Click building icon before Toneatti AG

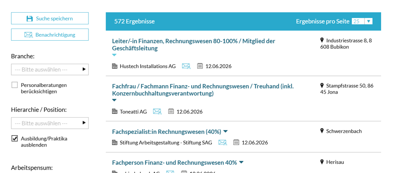point(115,111)
